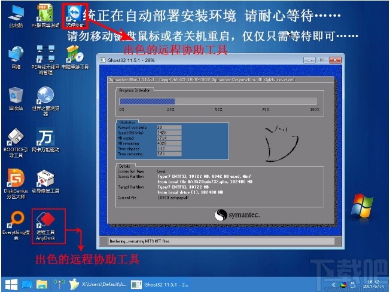Click the colorful system tray icon
The height and width of the screenshot is (292, 390).
click(343, 285)
